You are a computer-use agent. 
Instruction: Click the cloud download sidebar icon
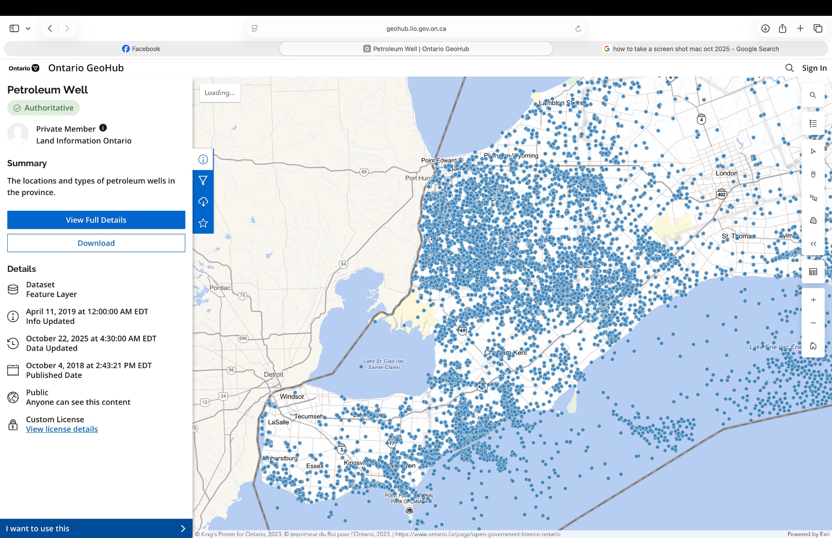click(x=203, y=202)
